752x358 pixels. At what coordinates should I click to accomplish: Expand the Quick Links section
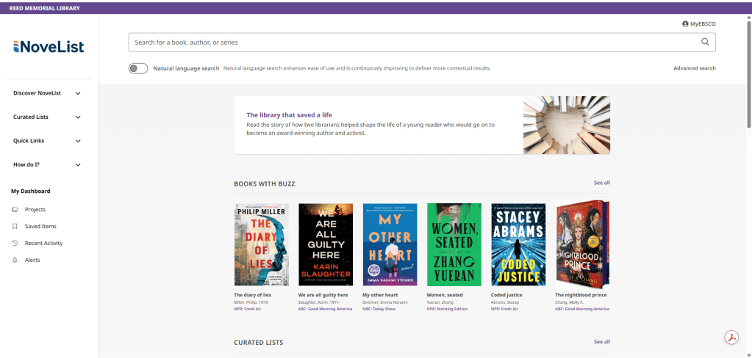tap(78, 141)
